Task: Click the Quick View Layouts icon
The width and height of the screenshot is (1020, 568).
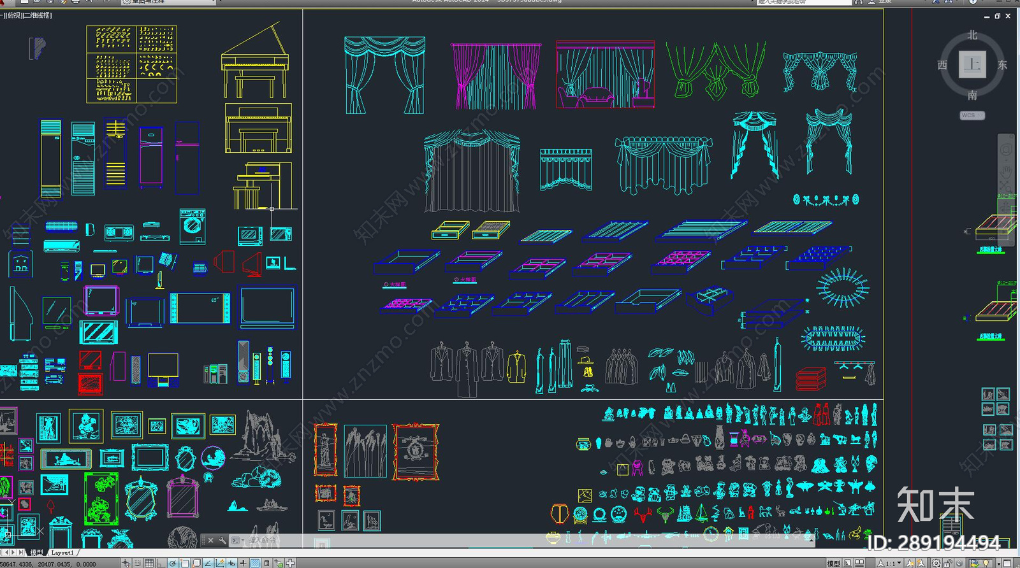Action: [x=848, y=563]
